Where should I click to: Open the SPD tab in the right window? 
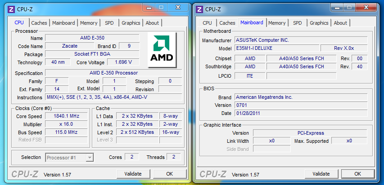click(297, 23)
